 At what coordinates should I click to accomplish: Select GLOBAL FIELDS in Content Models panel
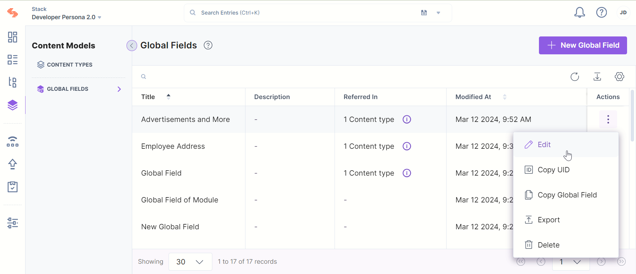click(63, 89)
